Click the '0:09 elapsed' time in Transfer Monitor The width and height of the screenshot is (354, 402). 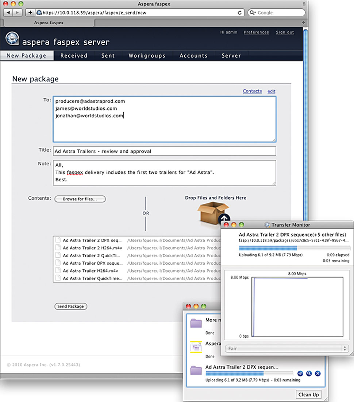(338, 255)
